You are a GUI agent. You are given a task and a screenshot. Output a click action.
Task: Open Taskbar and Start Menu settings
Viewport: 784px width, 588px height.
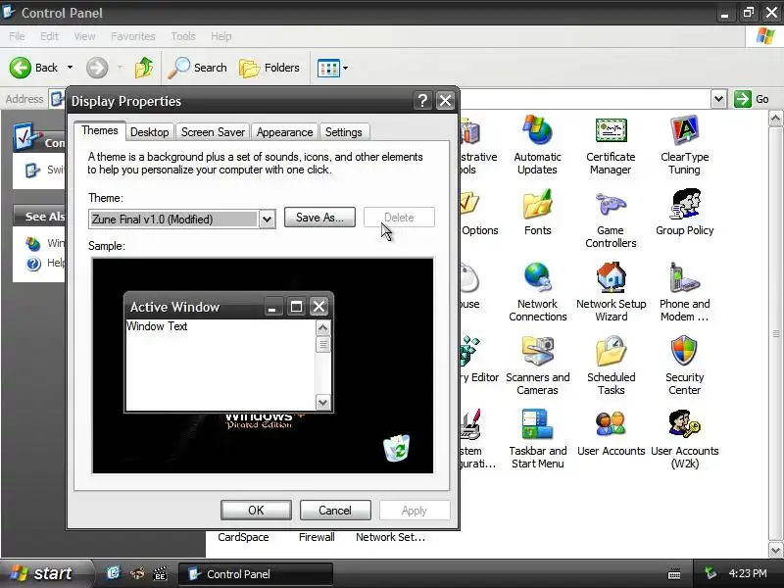537,439
